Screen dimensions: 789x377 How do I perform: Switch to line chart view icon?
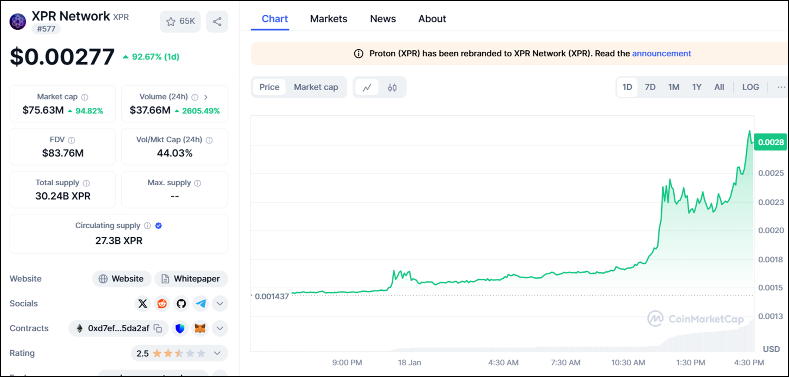367,87
